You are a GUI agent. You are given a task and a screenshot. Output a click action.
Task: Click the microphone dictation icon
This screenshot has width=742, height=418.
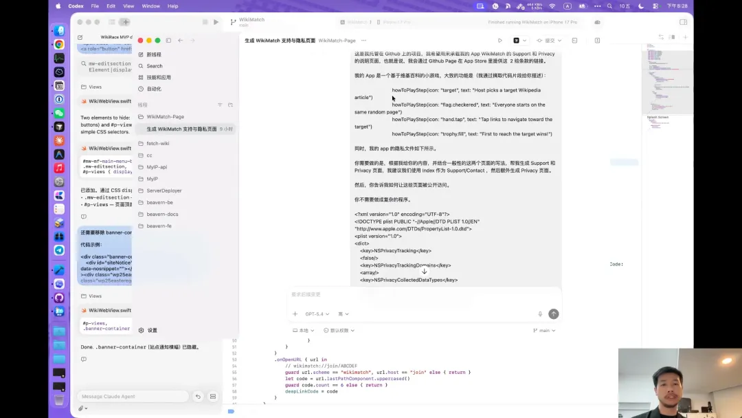[540, 314]
